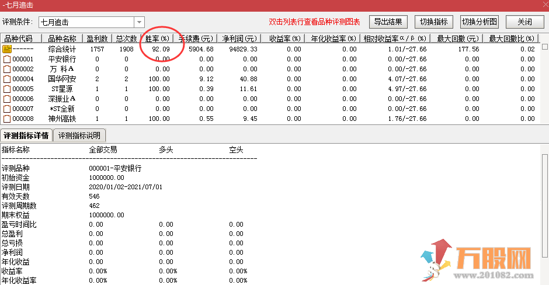Select the ST星源 row name
The height and width of the screenshot is (285, 549).
click(62, 89)
